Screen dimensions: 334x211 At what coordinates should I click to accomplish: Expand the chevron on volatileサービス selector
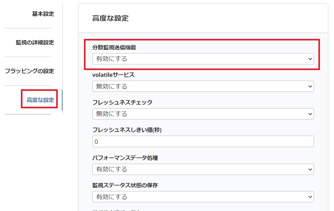[310, 86]
